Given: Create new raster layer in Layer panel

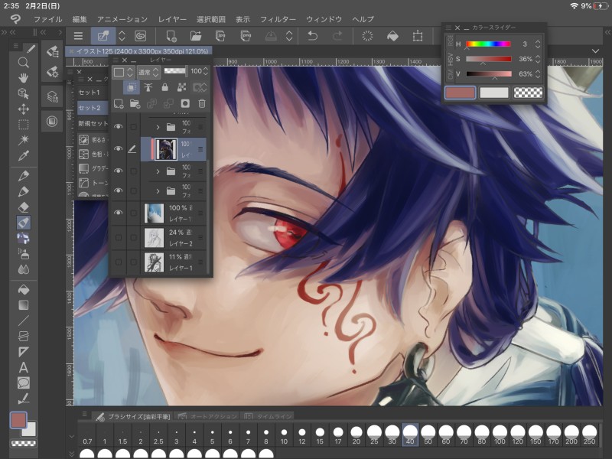Looking at the screenshot, I should click(x=119, y=103).
